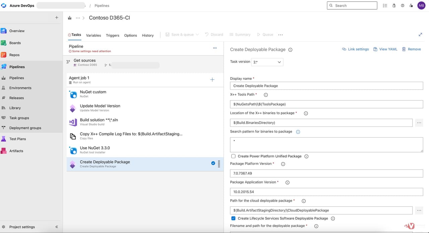This screenshot has height=233, width=429.
Task: Click the pipeline breadcrumb root icon
Action: tap(70, 18)
